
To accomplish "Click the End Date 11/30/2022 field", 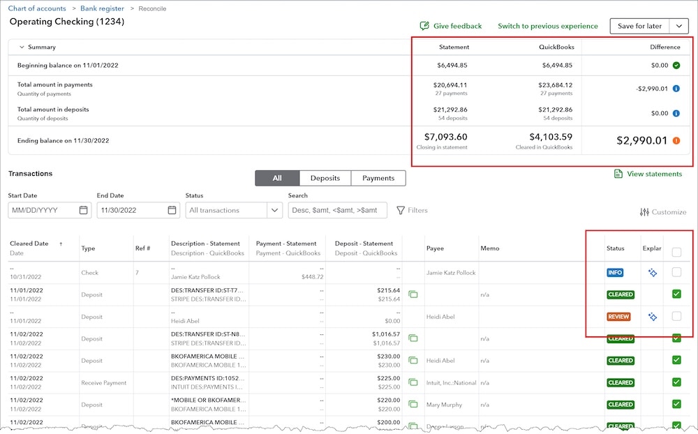I will 138,210.
